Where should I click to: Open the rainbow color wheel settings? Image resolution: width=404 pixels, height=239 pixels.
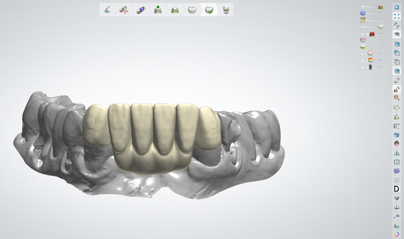397,234
